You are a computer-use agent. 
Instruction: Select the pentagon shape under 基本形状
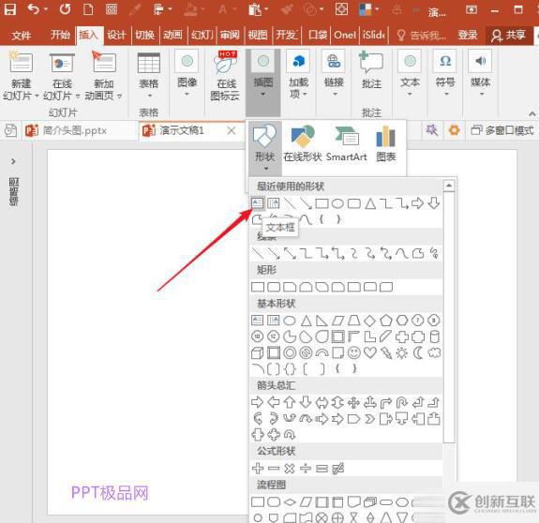385,321
